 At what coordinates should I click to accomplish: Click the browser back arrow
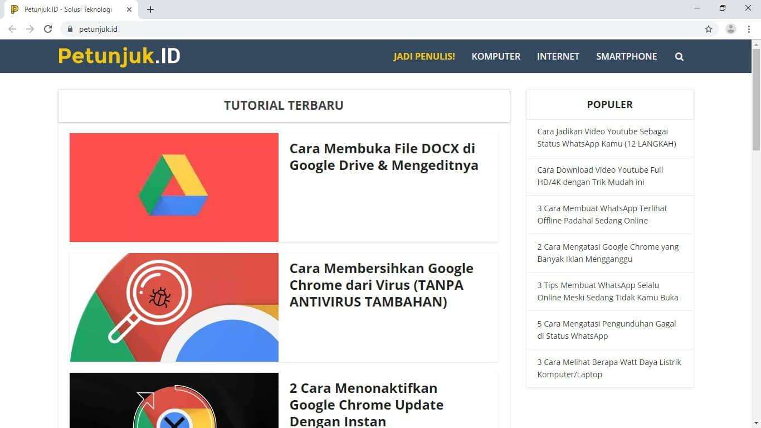(x=12, y=29)
